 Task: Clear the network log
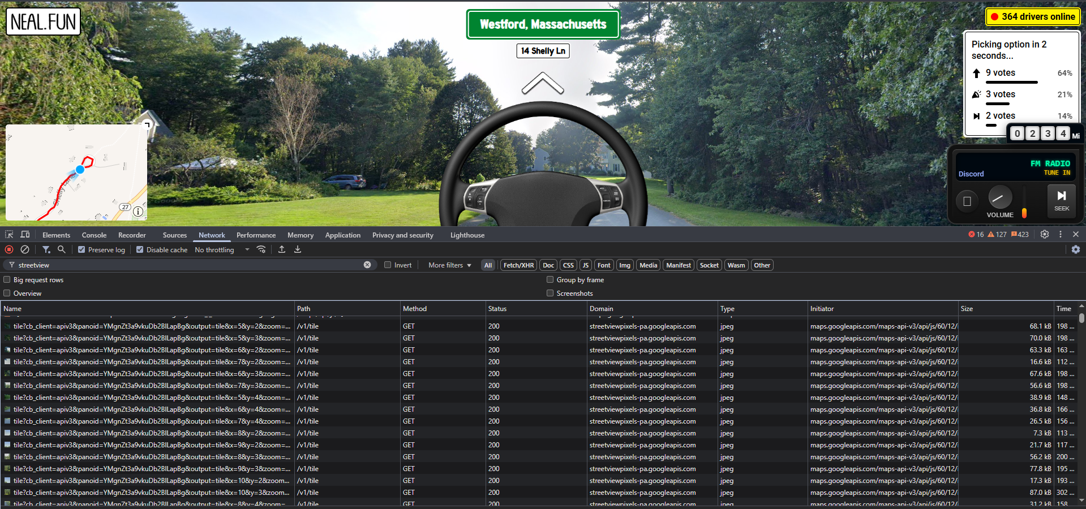click(x=25, y=249)
